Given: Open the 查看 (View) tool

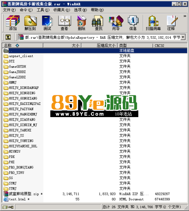Looking at the screenshot, I should pyautogui.click(x=64, y=23).
